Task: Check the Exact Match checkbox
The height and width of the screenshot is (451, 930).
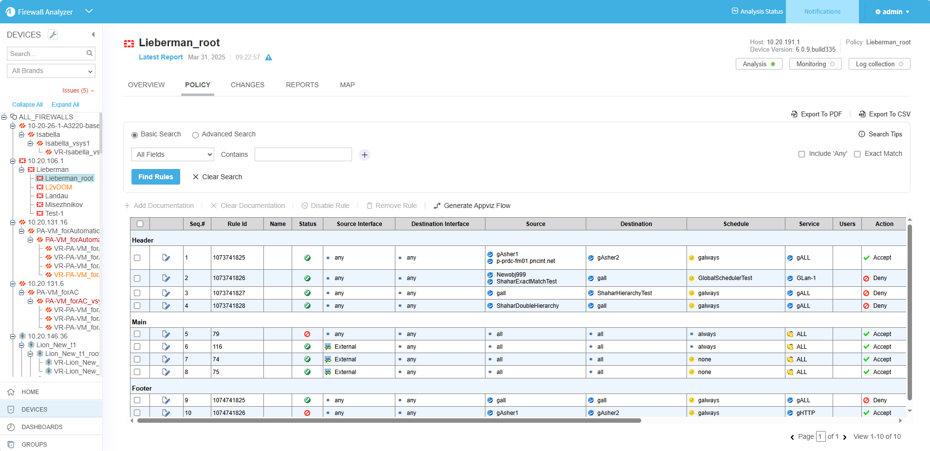Action: (857, 154)
